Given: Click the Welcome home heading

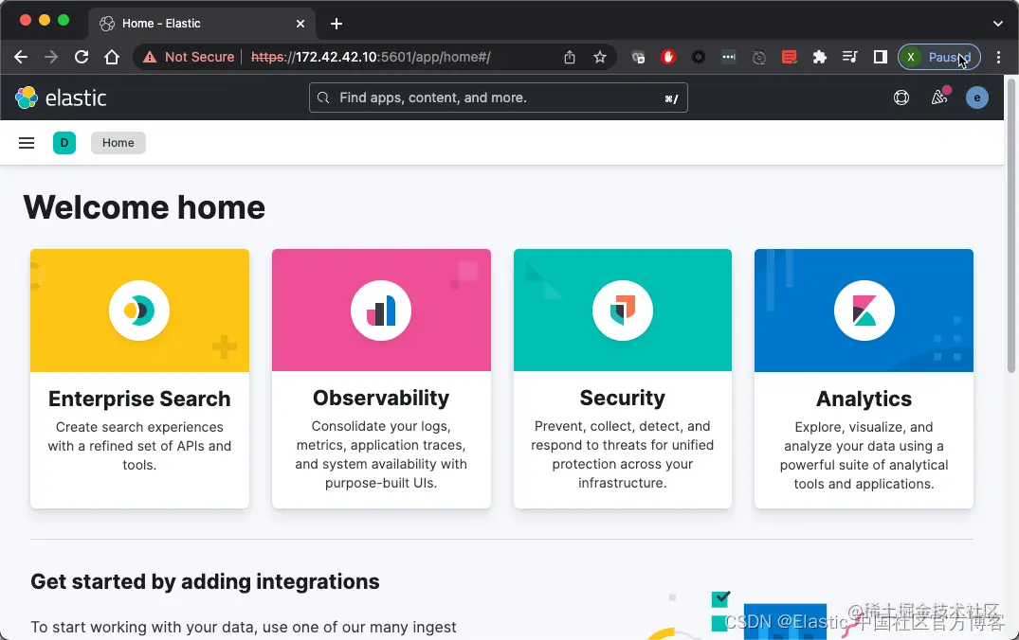Looking at the screenshot, I should 144,207.
